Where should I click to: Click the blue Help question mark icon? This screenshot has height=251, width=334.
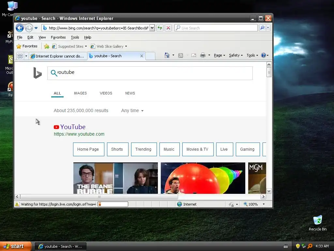(x=264, y=55)
